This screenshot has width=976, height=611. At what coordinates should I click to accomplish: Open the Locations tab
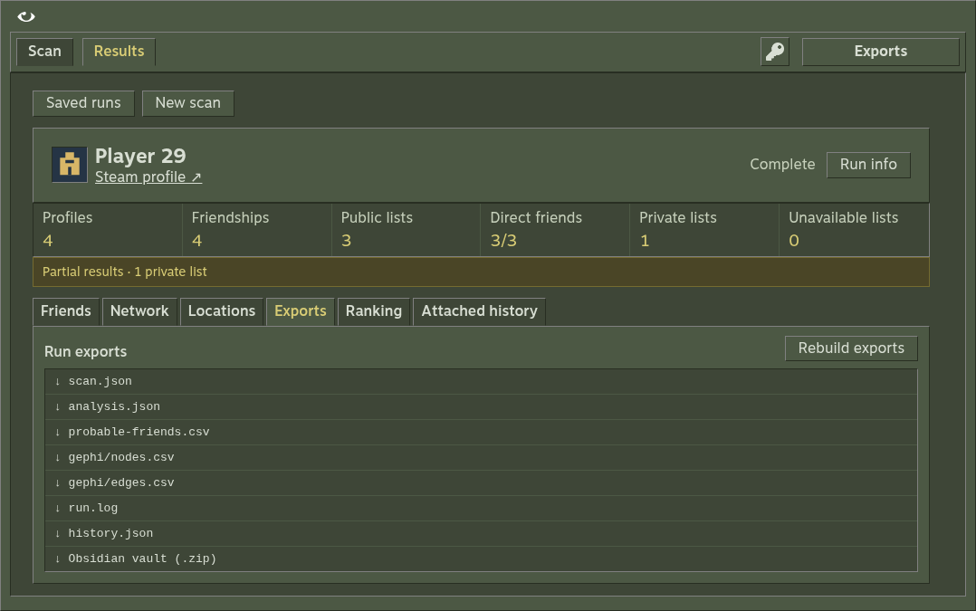coord(222,311)
